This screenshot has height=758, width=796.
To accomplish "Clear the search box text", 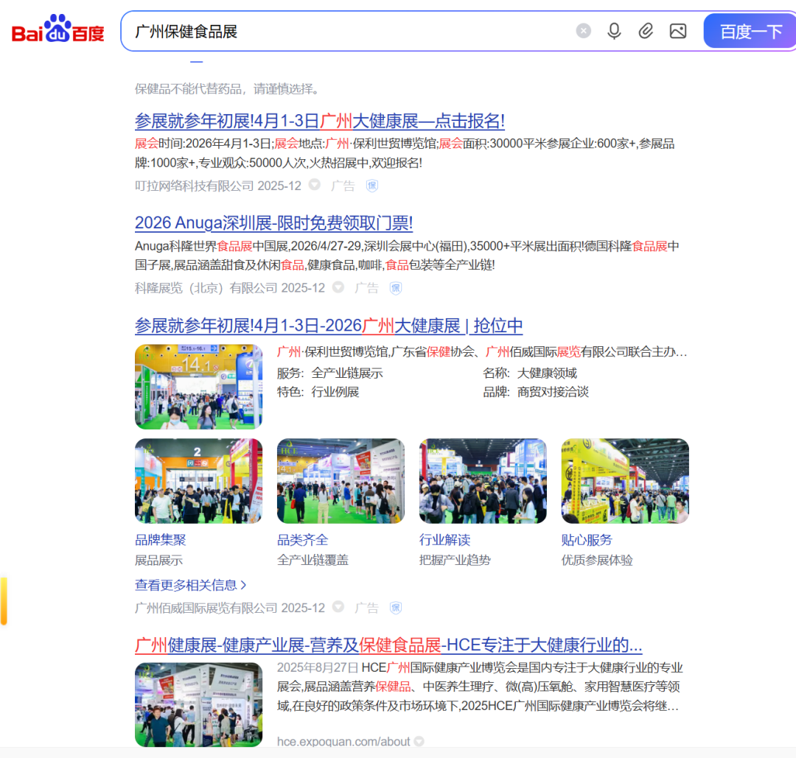I will [x=583, y=31].
